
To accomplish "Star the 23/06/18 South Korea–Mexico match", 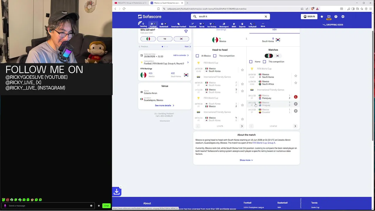I will tap(242, 105).
